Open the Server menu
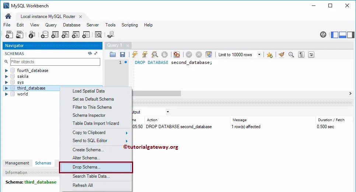This screenshot has width=356, height=192. click(93, 25)
